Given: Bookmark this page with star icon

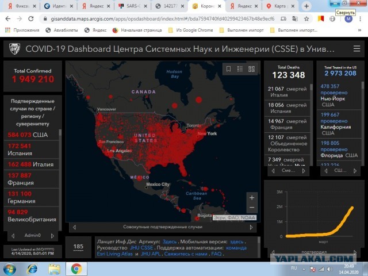Looking at the screenshot, I should (306, 19).
